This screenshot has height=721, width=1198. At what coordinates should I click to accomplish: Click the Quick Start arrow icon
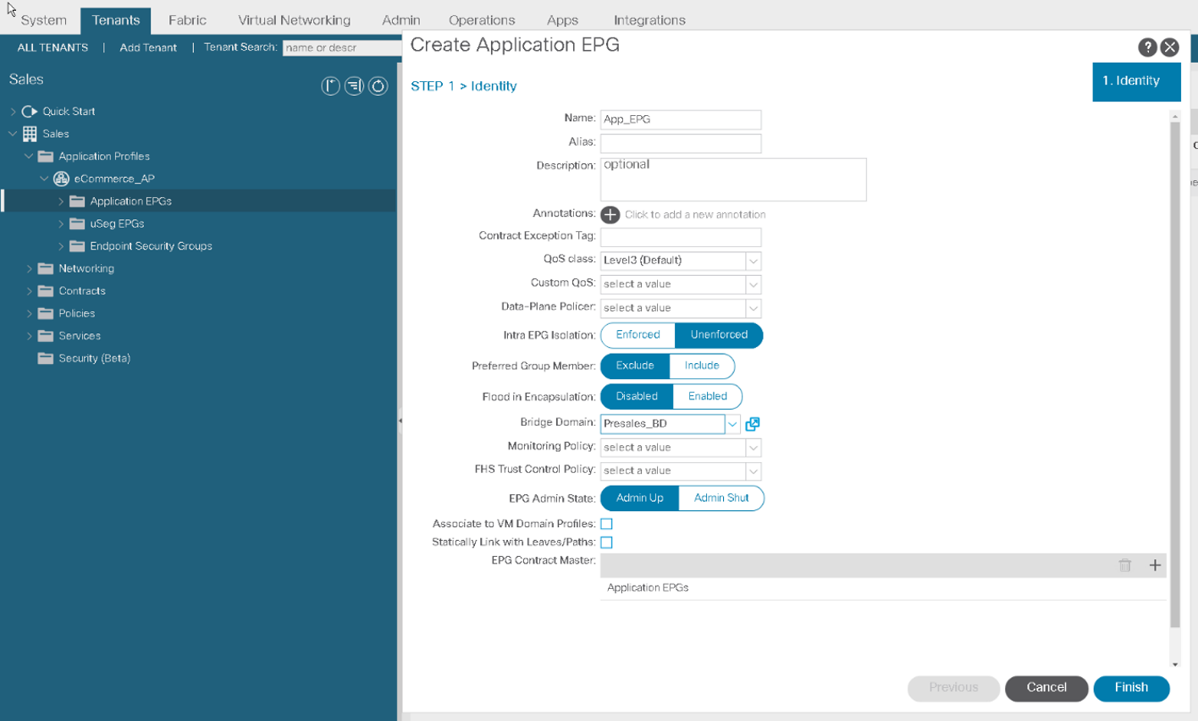tap(30, 112)
